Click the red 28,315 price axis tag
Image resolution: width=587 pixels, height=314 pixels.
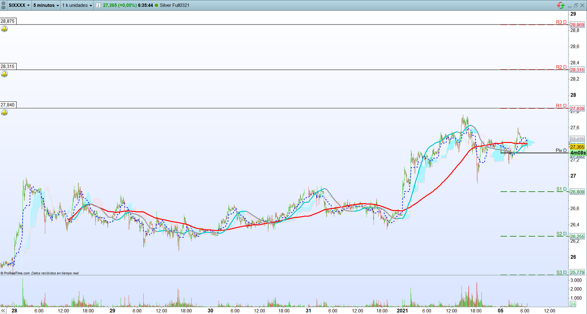coord(577,70)
